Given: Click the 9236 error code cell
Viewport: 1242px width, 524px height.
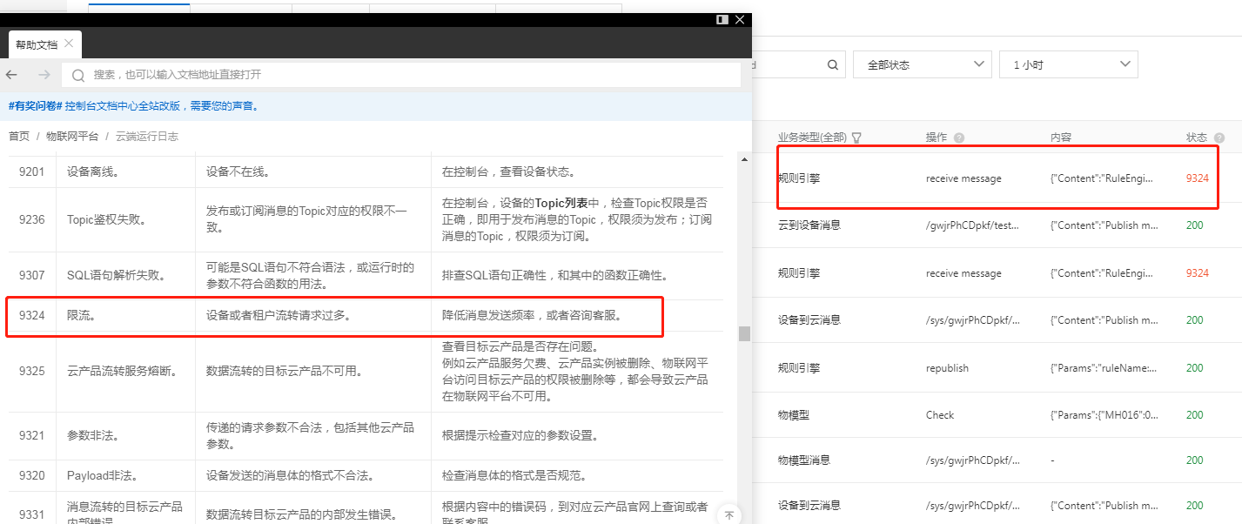Looking at the screenshot, I should [31, 219].
